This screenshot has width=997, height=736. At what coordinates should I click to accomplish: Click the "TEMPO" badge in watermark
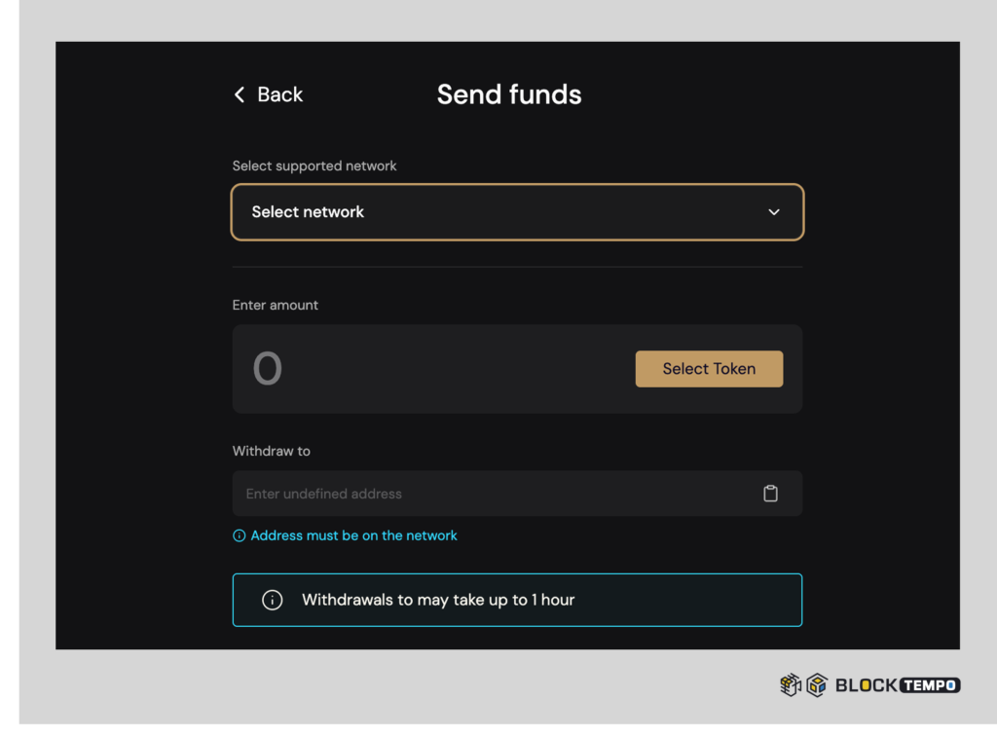pyautogui.click(x=930, y=685)
